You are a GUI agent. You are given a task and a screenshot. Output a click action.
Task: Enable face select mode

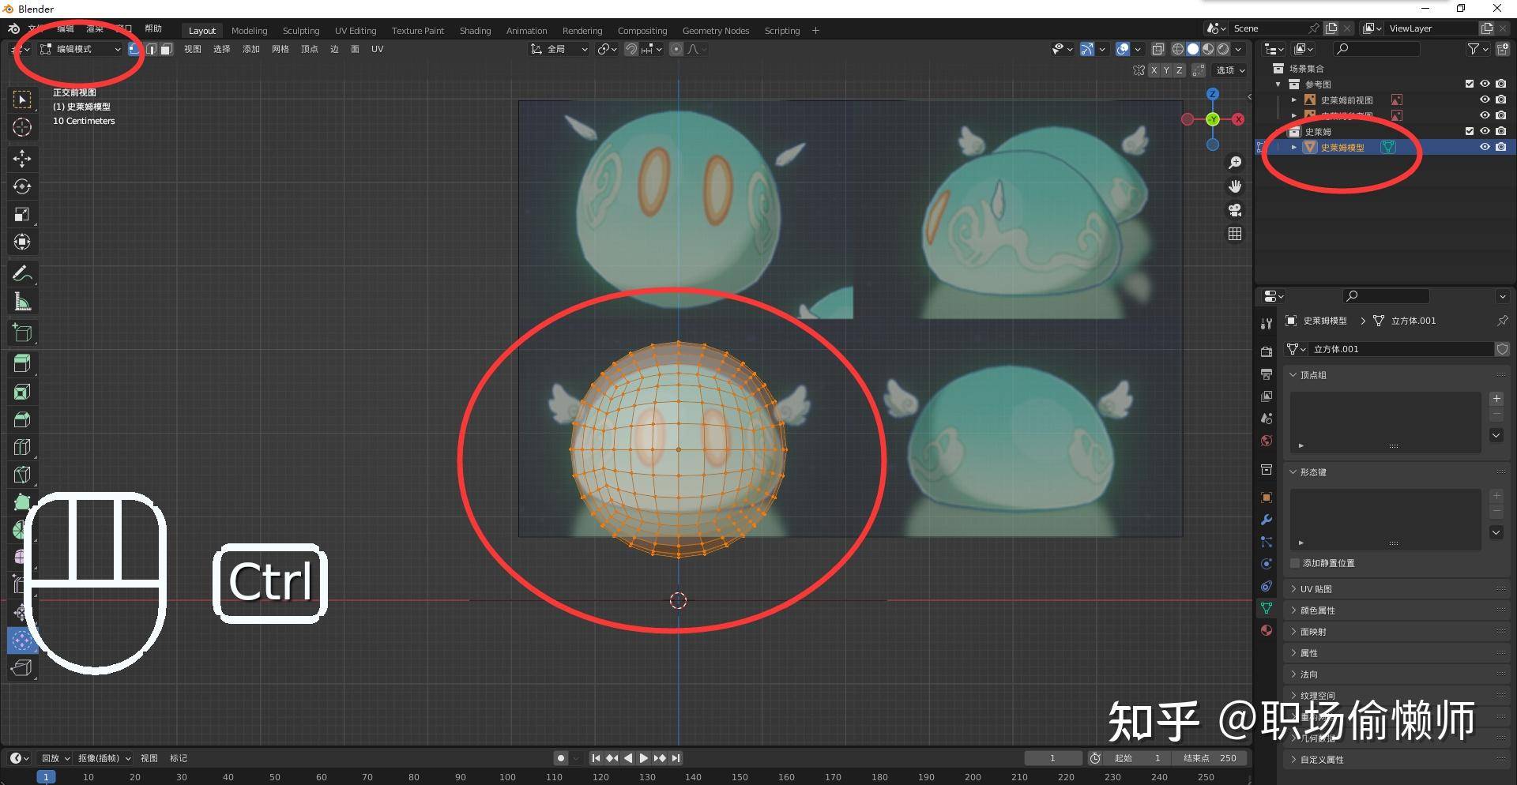166,49
